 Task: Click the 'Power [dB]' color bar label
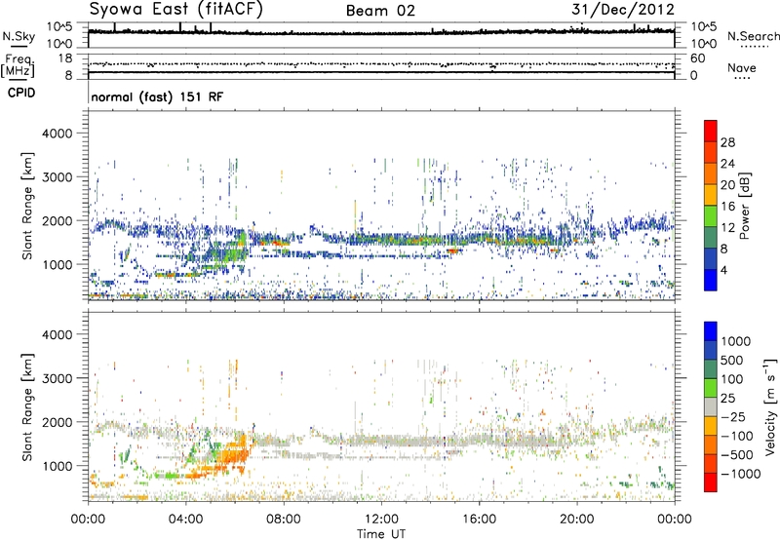pyautogui.click(x=744, y=206)
